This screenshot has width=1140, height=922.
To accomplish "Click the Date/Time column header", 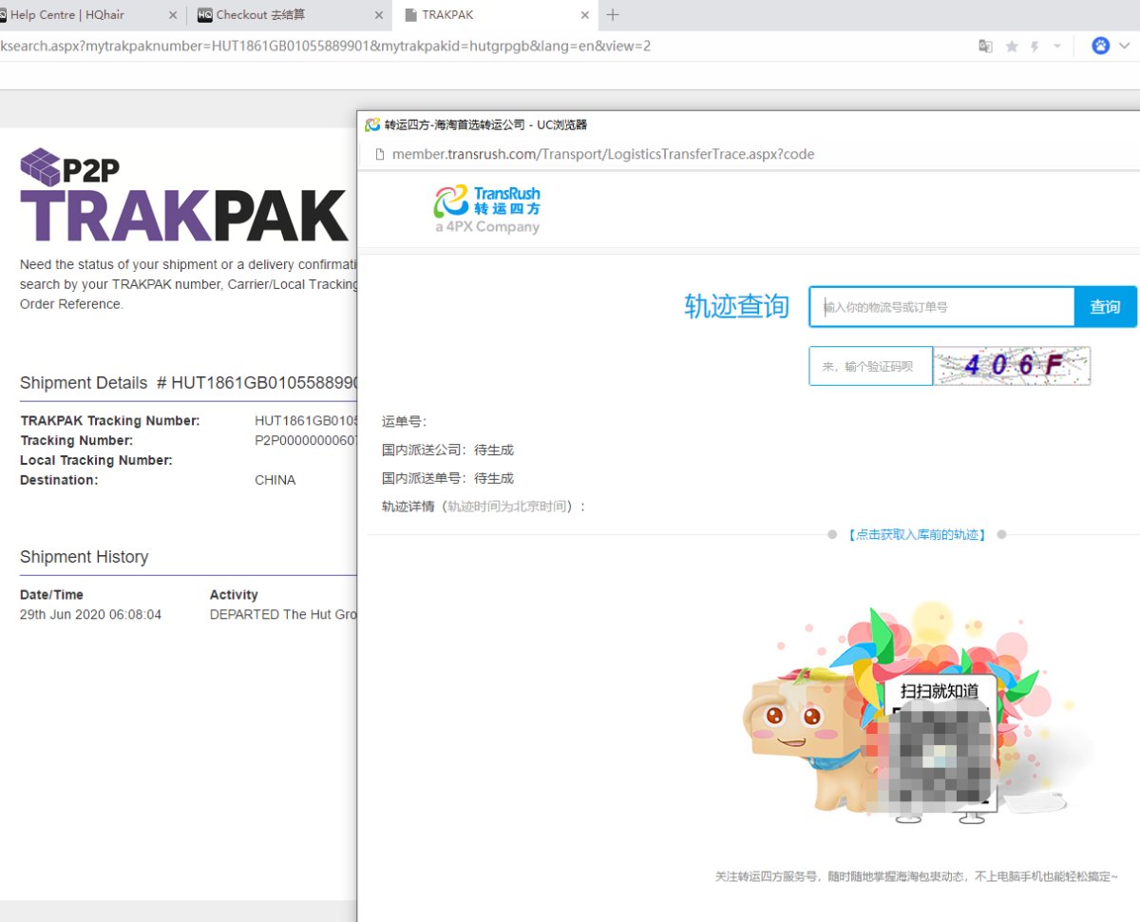I will click(51, 595).
